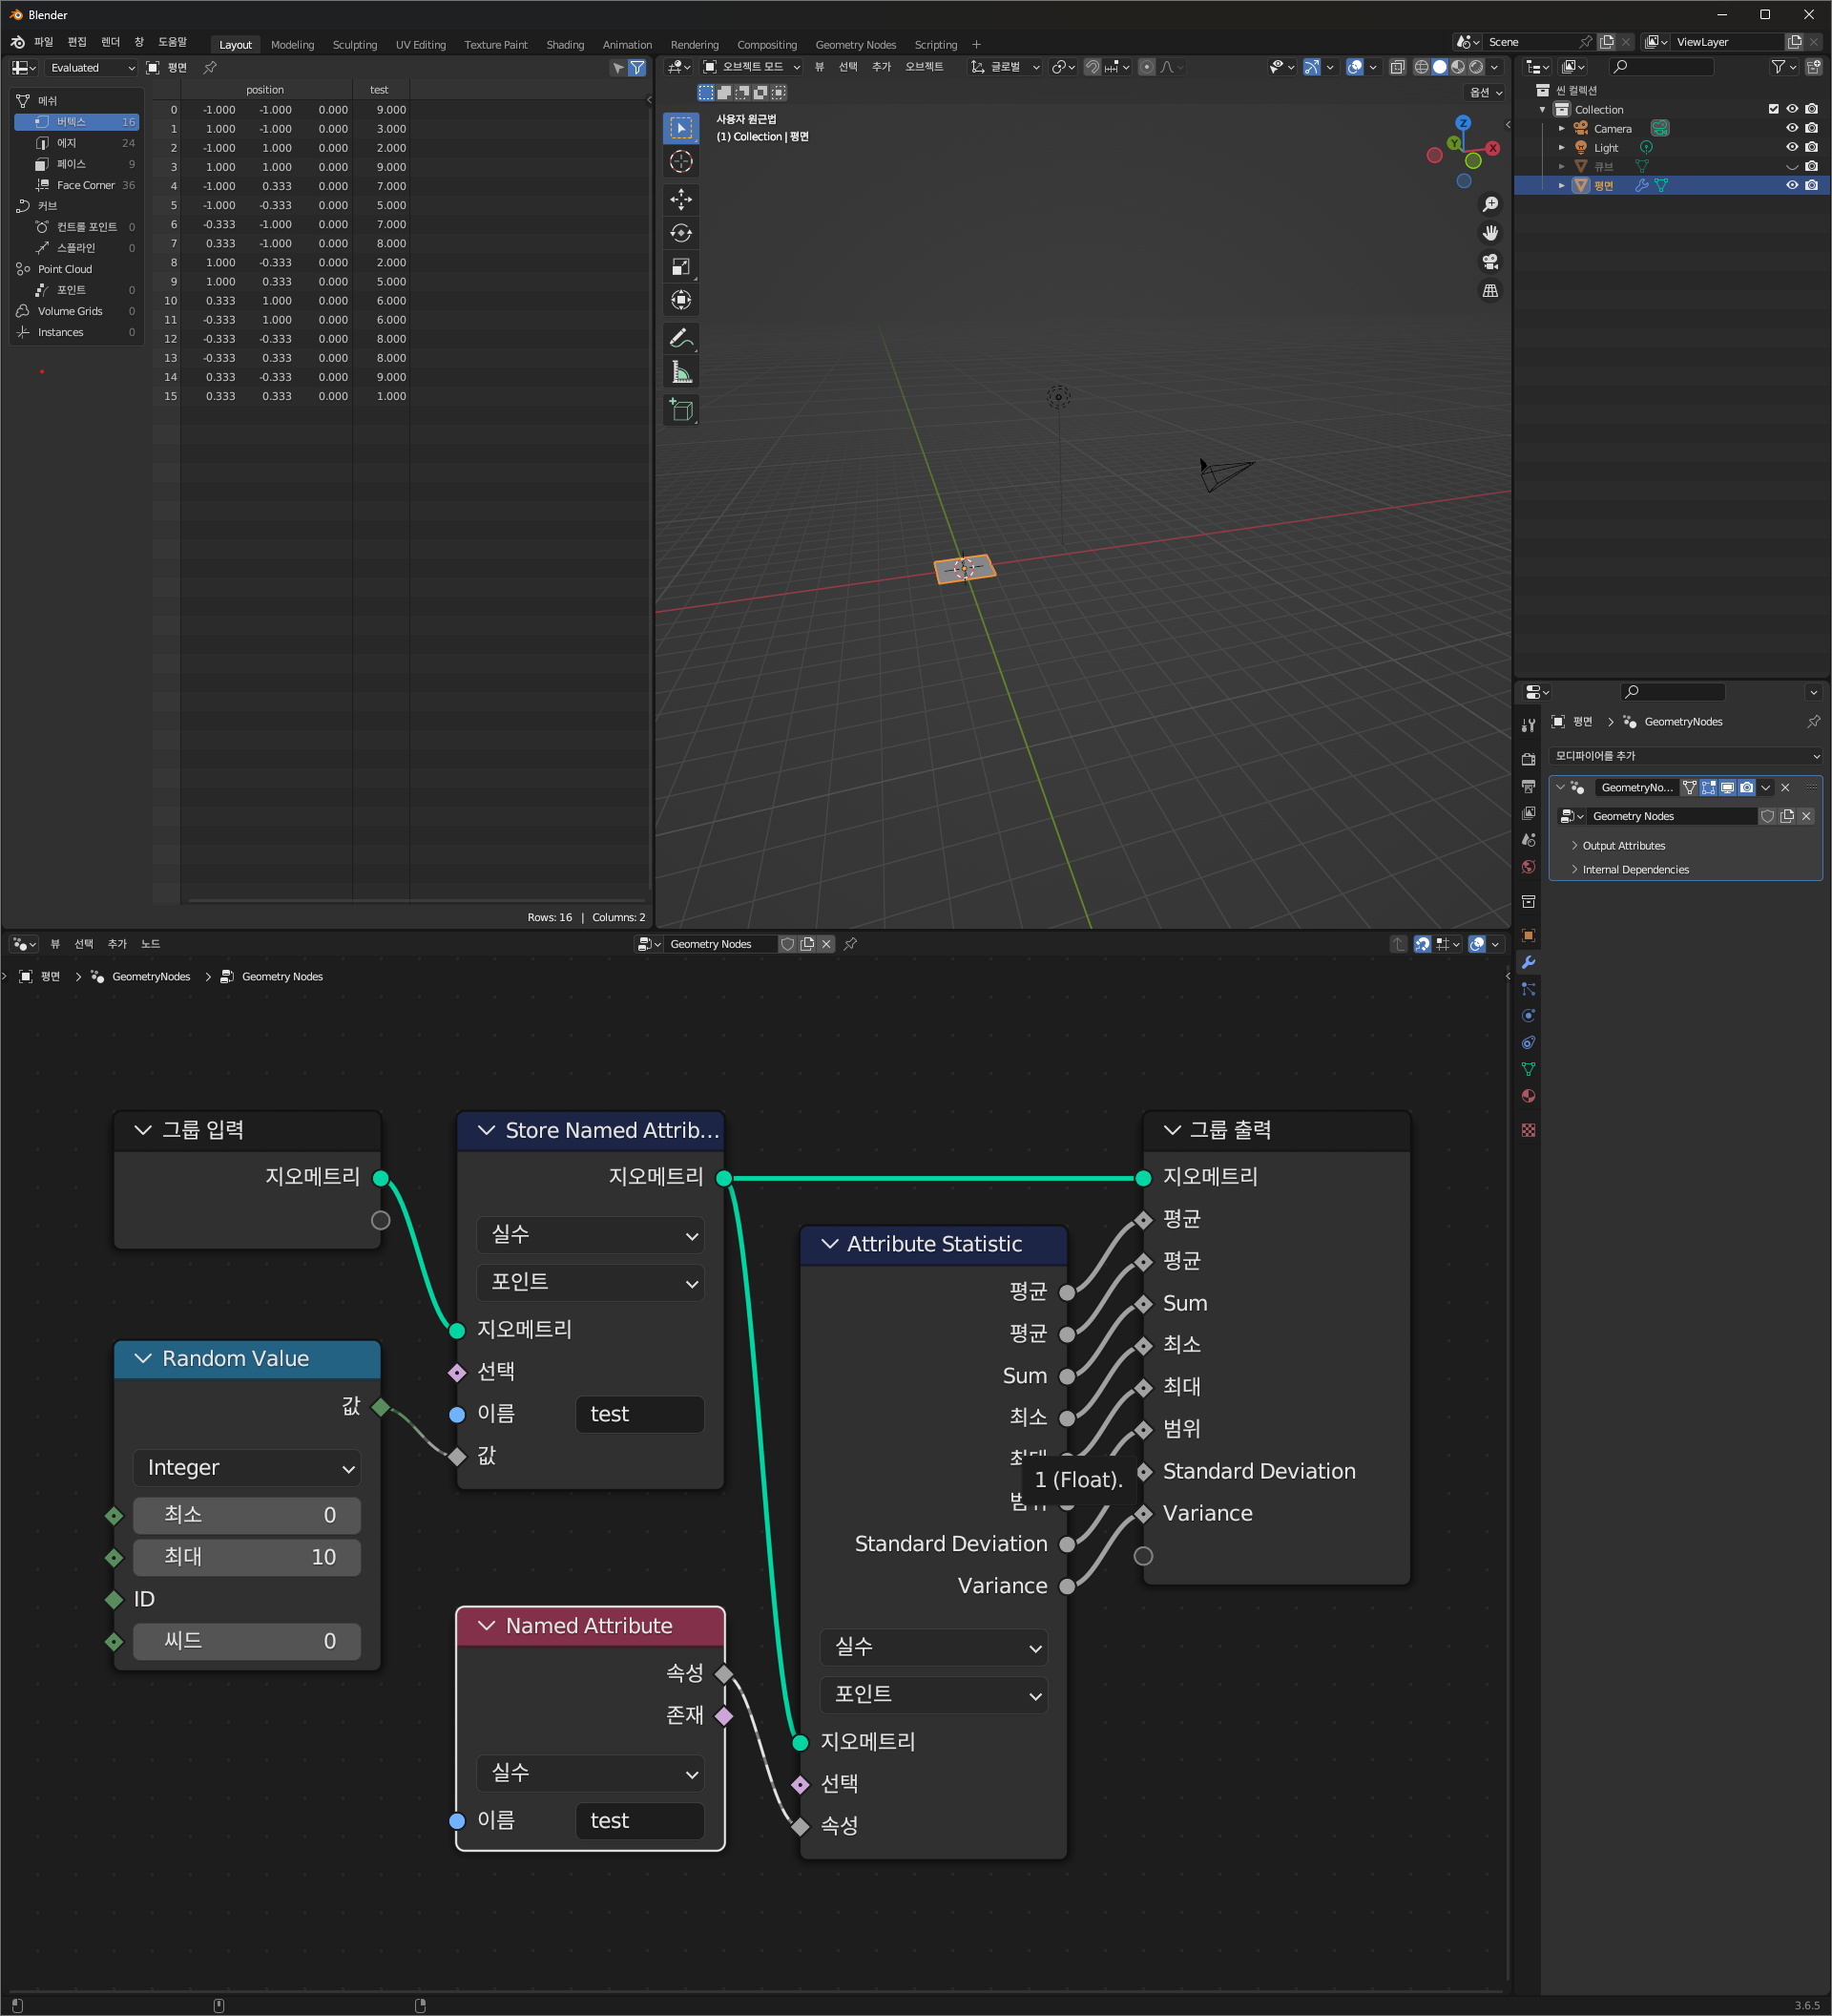Select the Annotate pencil tool
Image resolution: width=1832 pixels, height=2016 pixels.
point(680,338)
